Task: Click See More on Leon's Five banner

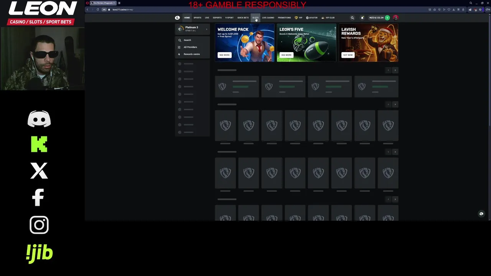Action: pos(286,55)
